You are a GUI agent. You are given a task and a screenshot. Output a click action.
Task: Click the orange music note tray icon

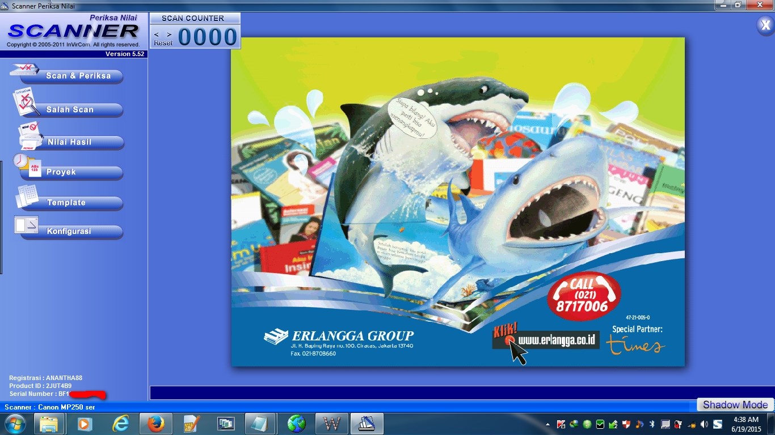tap(639, 424)
